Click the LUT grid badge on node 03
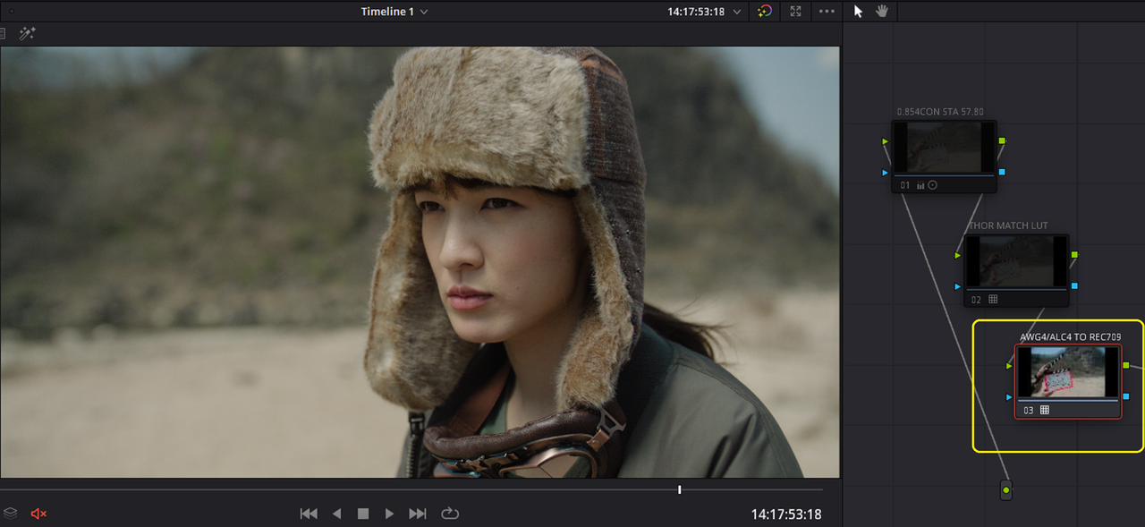 1044,410
